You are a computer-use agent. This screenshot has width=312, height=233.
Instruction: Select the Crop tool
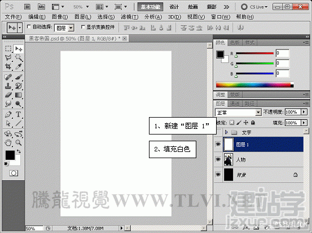pyautogui.click(x=8, y=66)
